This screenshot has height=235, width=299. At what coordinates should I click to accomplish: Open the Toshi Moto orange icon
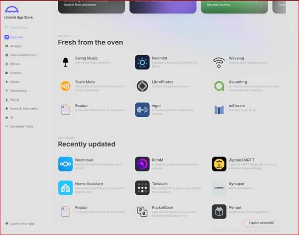65,86
